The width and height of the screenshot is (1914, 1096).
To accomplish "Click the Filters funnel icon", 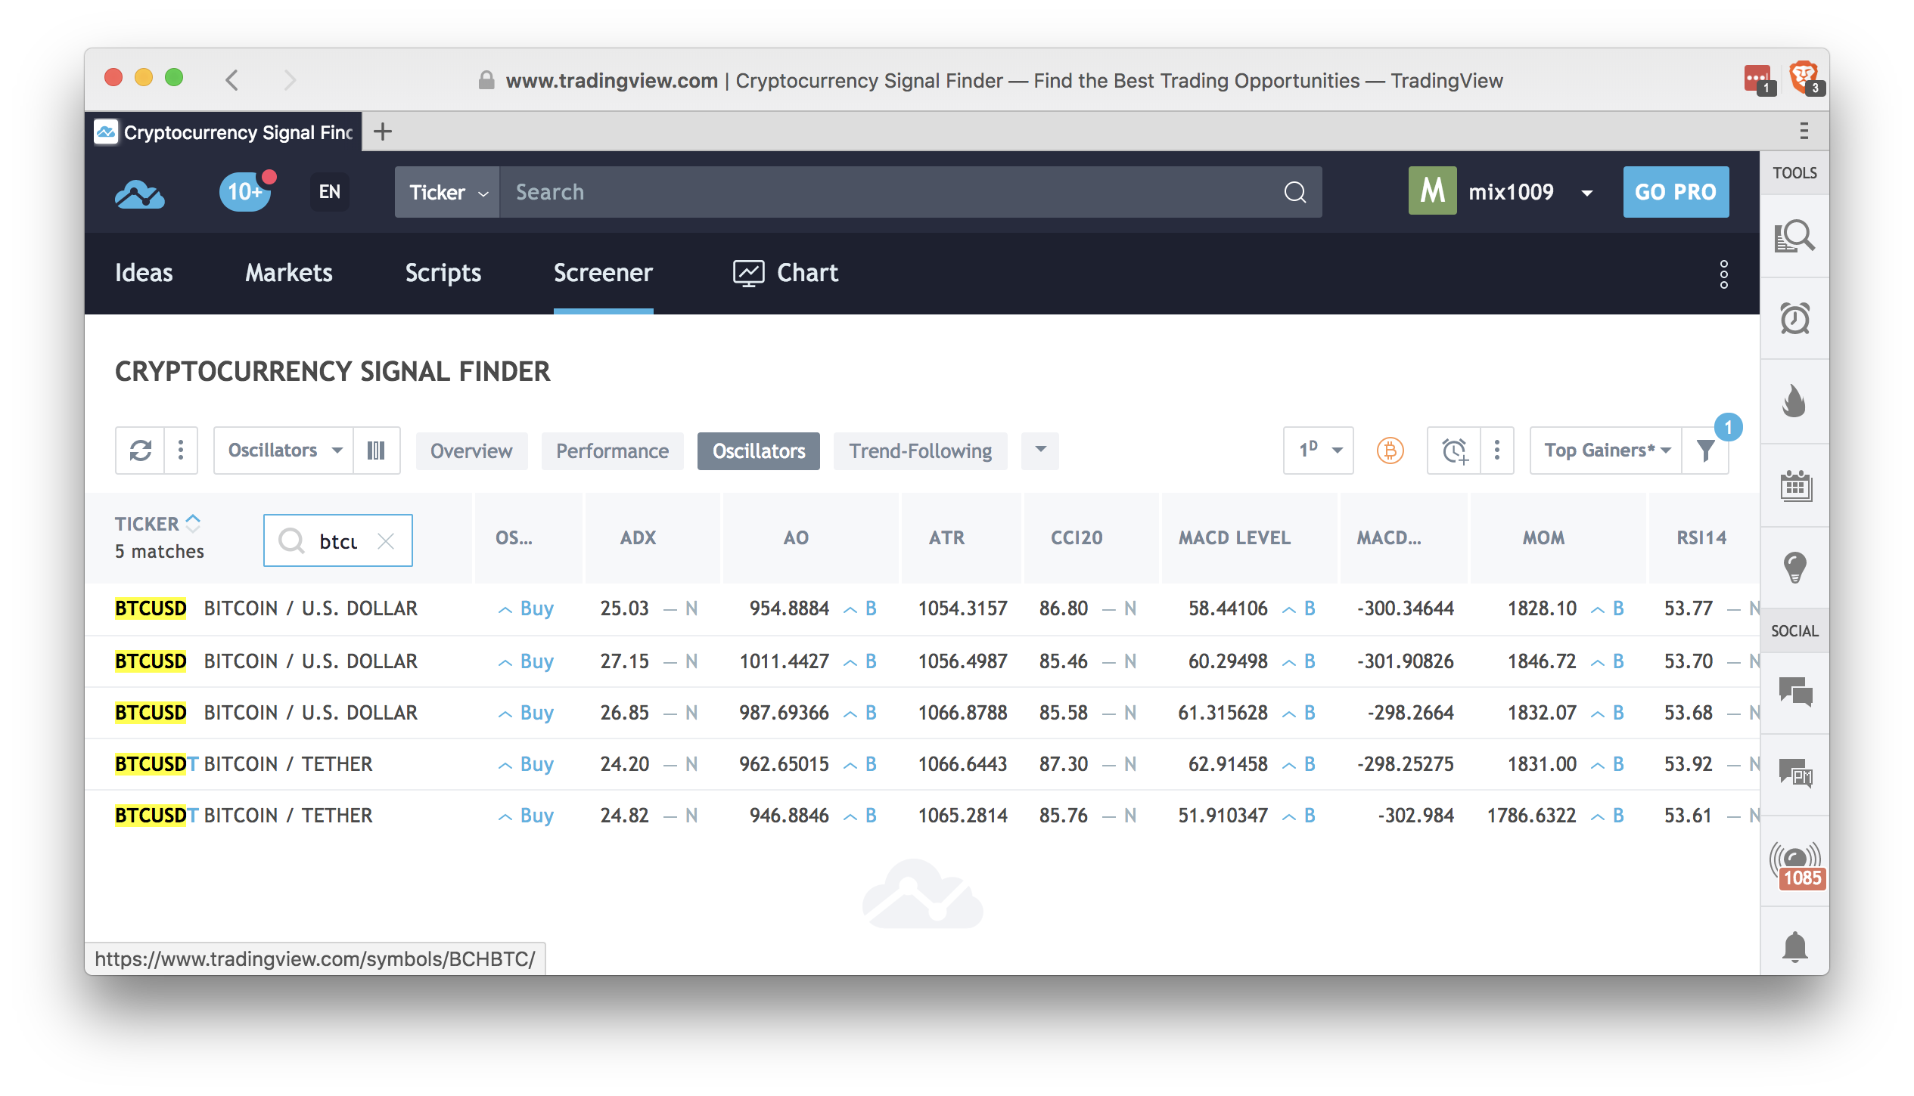I will pyautogui.click(x=1705, y=450).
